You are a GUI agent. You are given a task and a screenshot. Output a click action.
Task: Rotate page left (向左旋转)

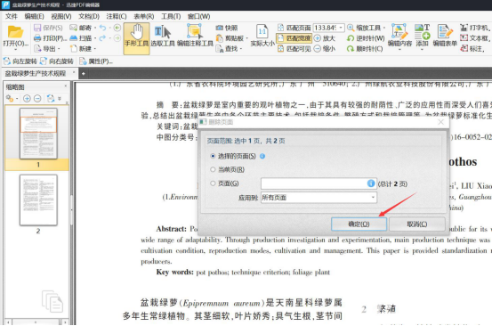click(x=20, y=61)
